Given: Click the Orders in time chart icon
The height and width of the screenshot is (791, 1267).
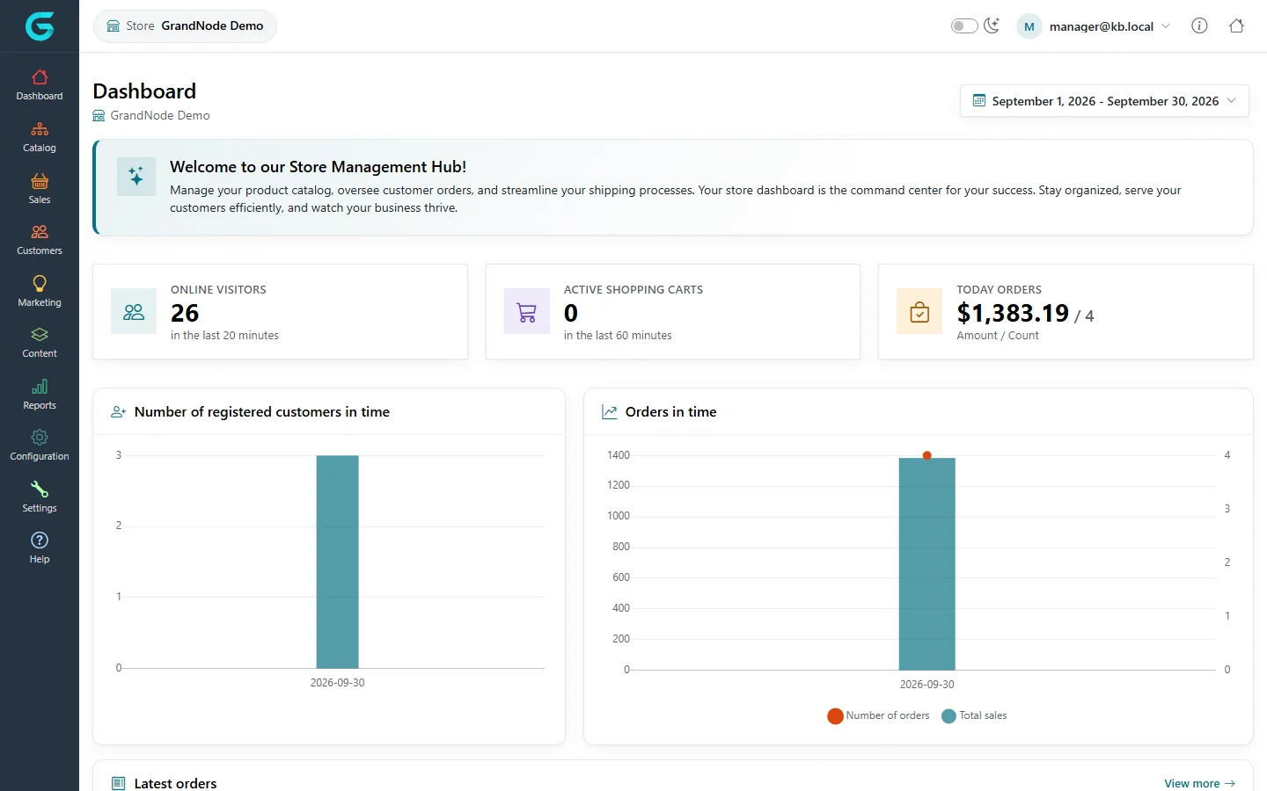Looking at the screenshot, I should (x=609, y=411).
